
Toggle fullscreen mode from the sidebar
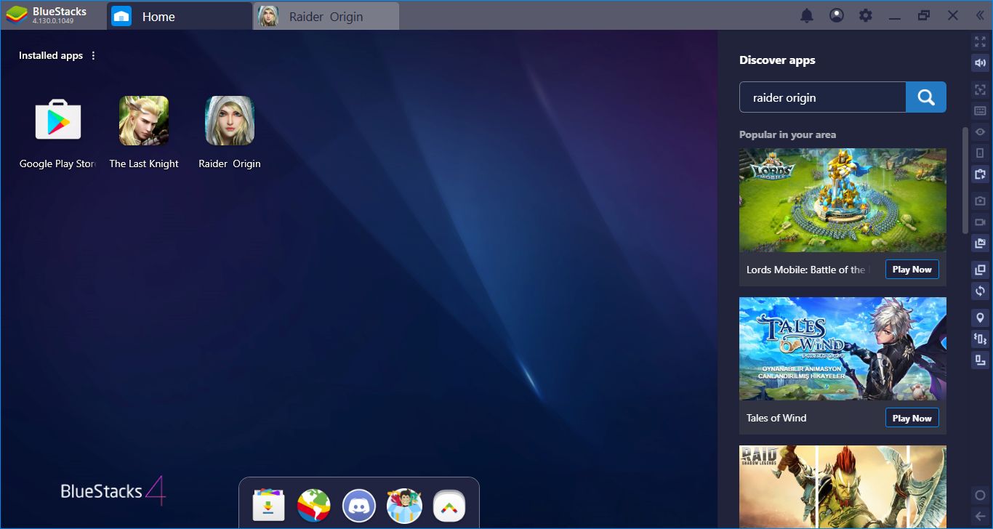[979, 41]
